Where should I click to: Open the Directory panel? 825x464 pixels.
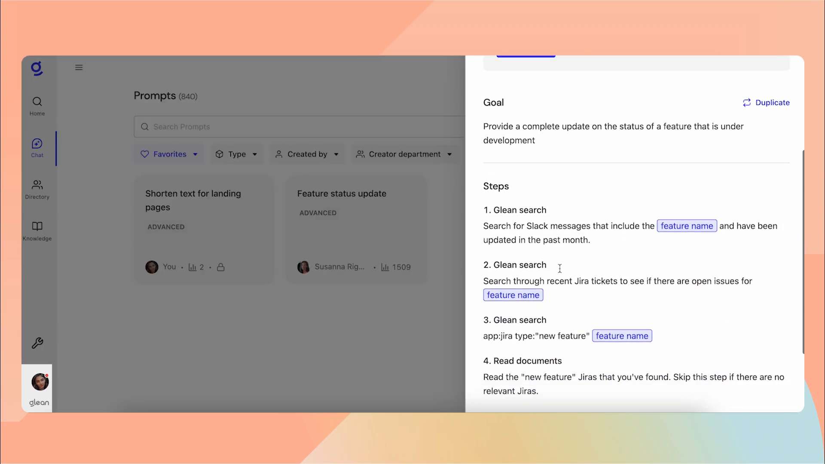pyautogui.click(x=37, y=189)
